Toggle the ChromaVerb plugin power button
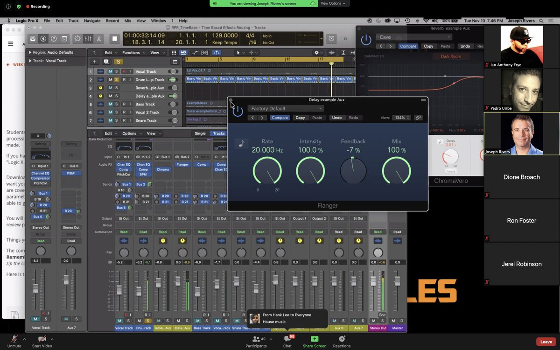Screen dimensions: 560x350 (366, 40)
